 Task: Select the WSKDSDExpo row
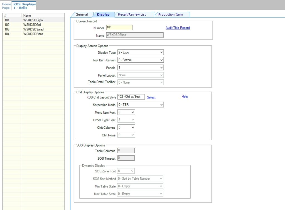[x=34, y=20]
